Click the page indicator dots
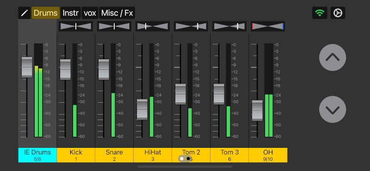This screenshot has width=370, height=171. click(185, 159)
